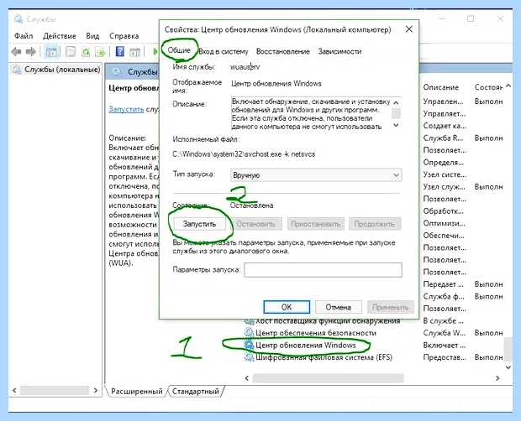Screen dimensions: 521x421
Task: Click the Запустить link in the left panel
Action: [126, 109]
